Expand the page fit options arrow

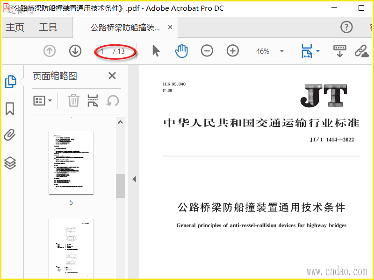pos(318,51)
